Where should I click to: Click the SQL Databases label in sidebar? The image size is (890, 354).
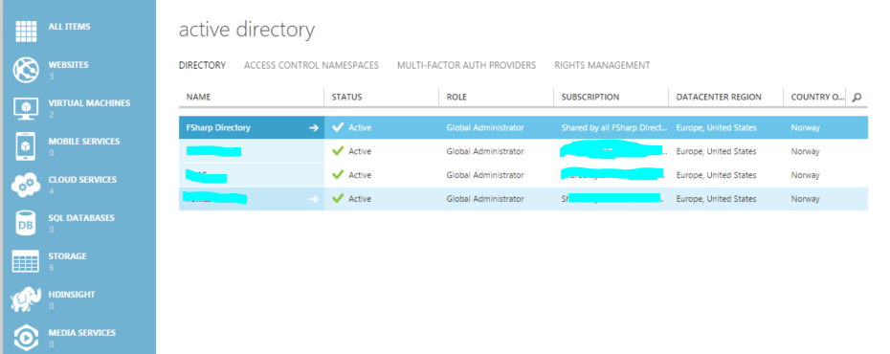point(80,218)
